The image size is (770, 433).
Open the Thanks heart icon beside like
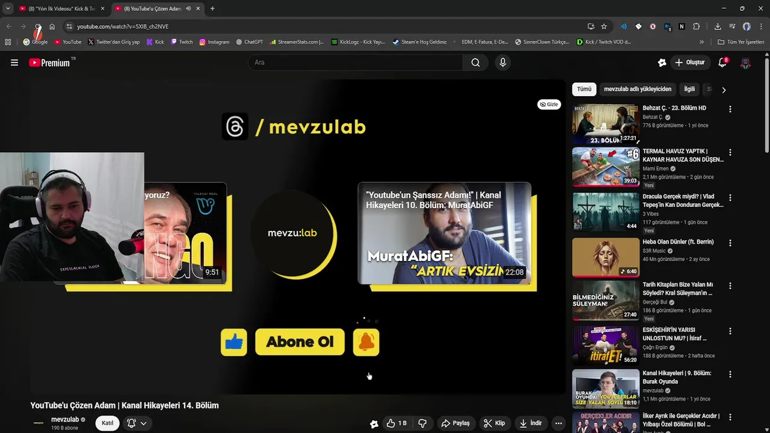[374, 424]
